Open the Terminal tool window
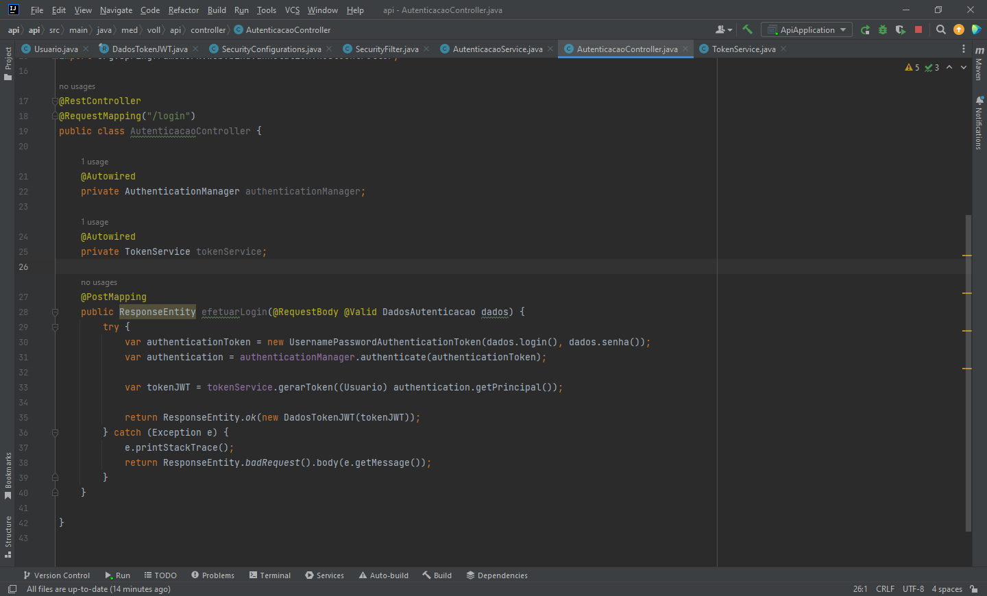 pyautogui.click(x=269, y=575)
